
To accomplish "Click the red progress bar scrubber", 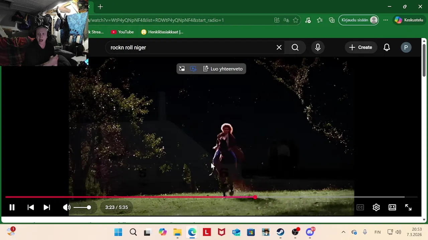I will [x=255, y=197].
